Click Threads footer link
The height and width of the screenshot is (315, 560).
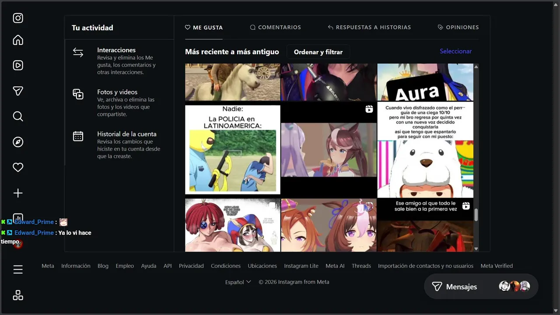click(x=361, y=266)
